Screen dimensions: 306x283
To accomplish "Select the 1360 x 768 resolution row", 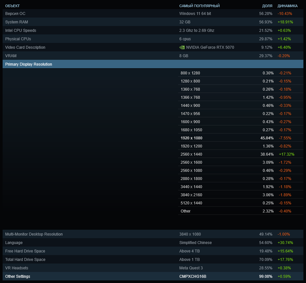I will (x=241, y=89).
